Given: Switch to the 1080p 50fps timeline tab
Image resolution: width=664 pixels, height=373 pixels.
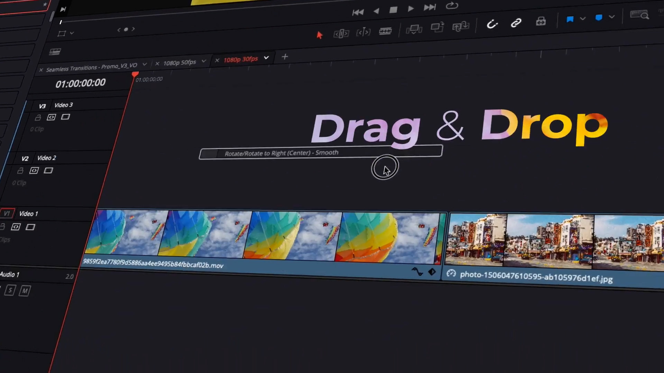Looking at the screenshot, I should point(179,63).
